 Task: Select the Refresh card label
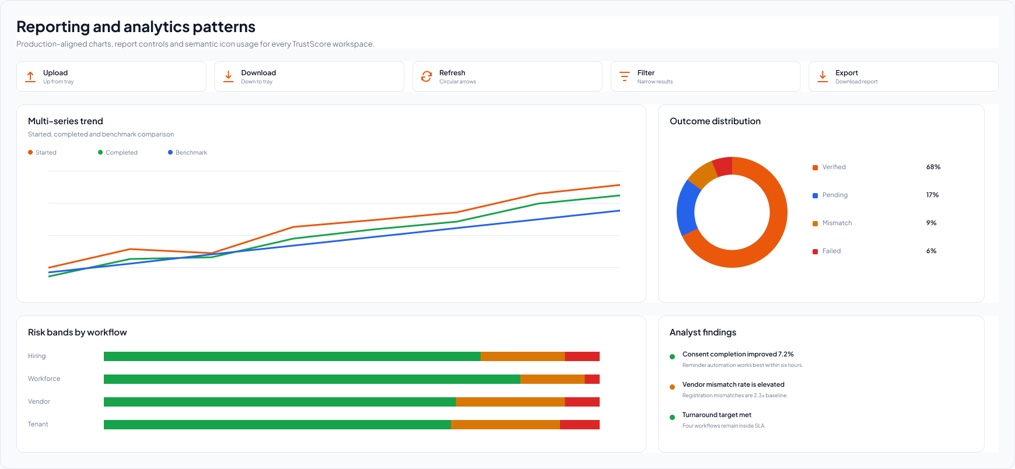coord(452,73)
